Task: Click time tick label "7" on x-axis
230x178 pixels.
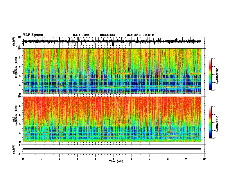Action: [x=150, y=159]
